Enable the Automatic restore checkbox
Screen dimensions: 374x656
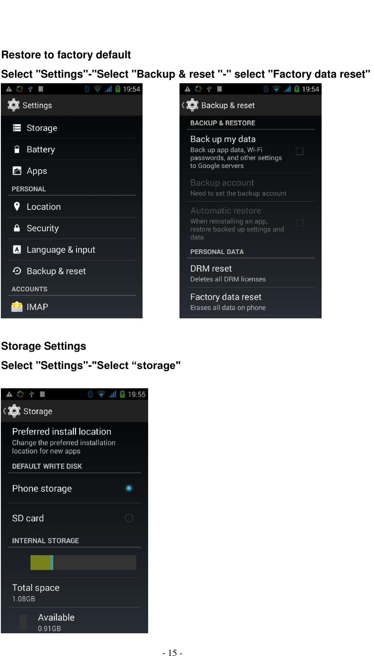[x=299, y=223]
